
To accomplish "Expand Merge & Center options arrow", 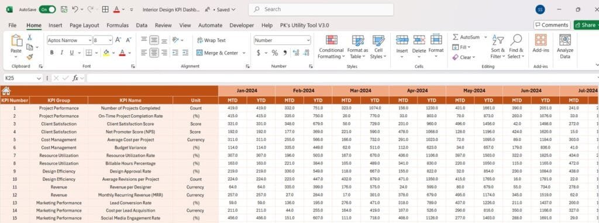I will click(x=244, y=53).
